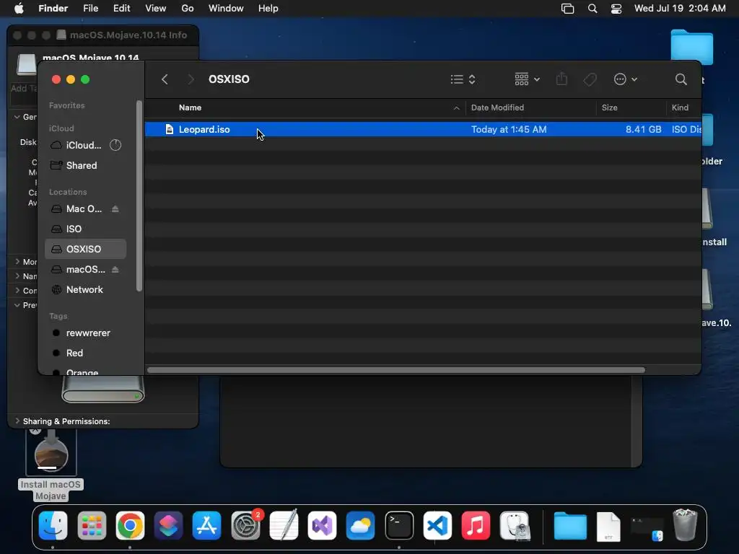Open Launchpad from the Dock
Image resolution: width=739 pixels, height=554 pixels.
coord(92,525)
